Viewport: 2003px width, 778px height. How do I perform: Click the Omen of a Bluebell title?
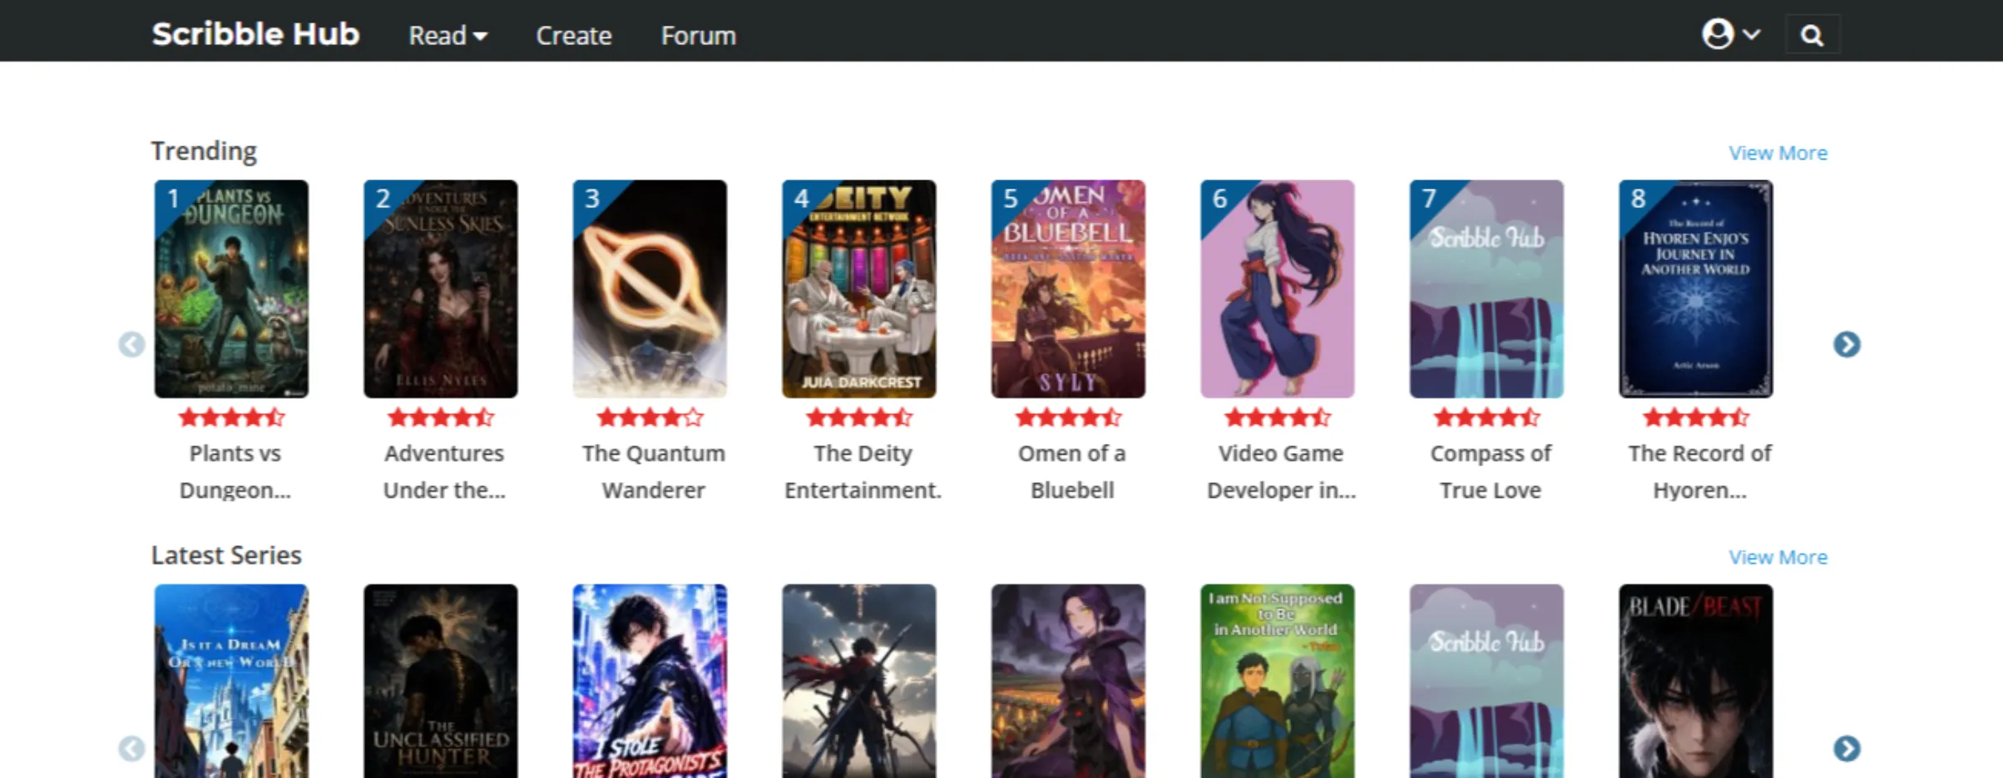[x=1072, y=471]
